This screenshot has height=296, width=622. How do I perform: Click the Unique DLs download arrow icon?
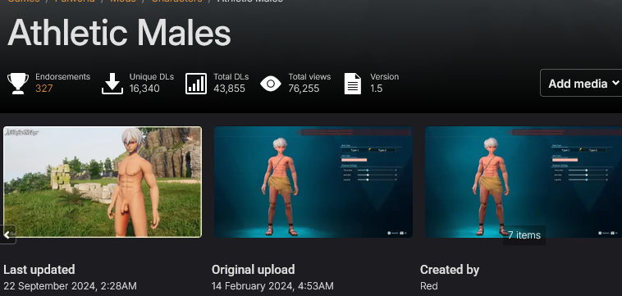click(x=112, y=83)
